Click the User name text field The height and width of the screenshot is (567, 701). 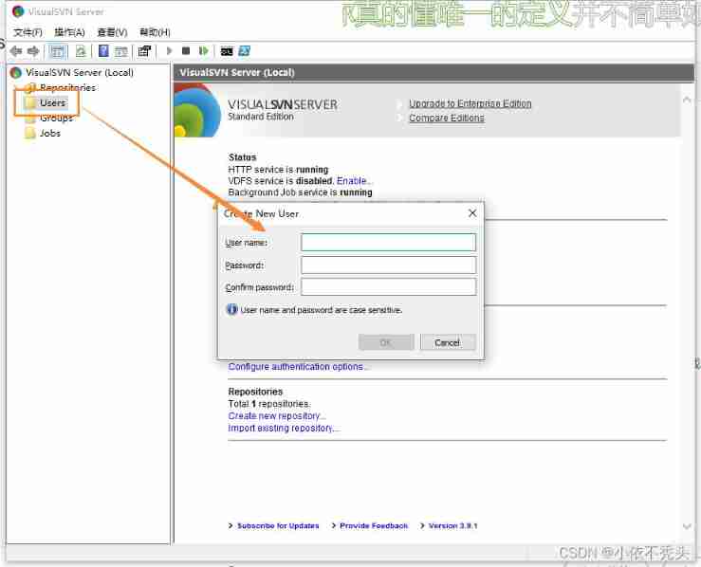coord(388,243)
